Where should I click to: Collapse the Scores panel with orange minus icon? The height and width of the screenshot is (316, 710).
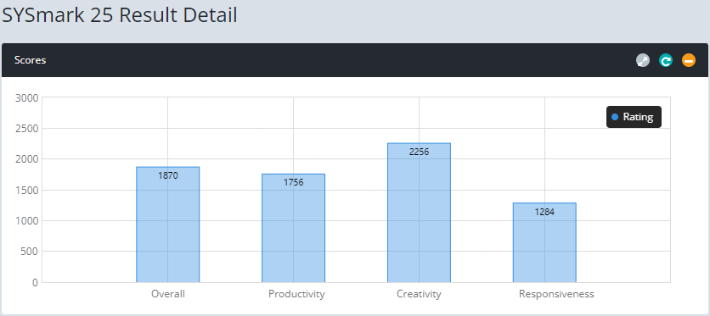coord(689,60)
